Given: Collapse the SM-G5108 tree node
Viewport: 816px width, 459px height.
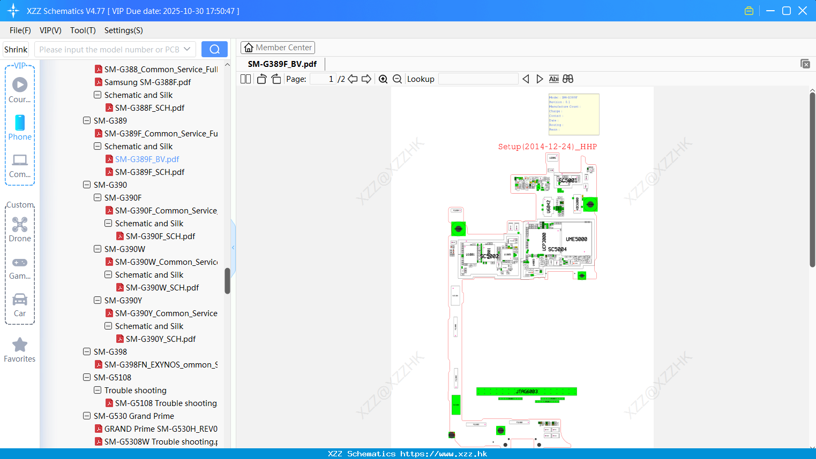Looking at the screenshot, I should [x=87, y=377].
